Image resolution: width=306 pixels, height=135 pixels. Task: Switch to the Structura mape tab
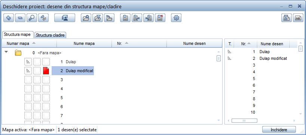pyautogui.click(x=17, y=35)
